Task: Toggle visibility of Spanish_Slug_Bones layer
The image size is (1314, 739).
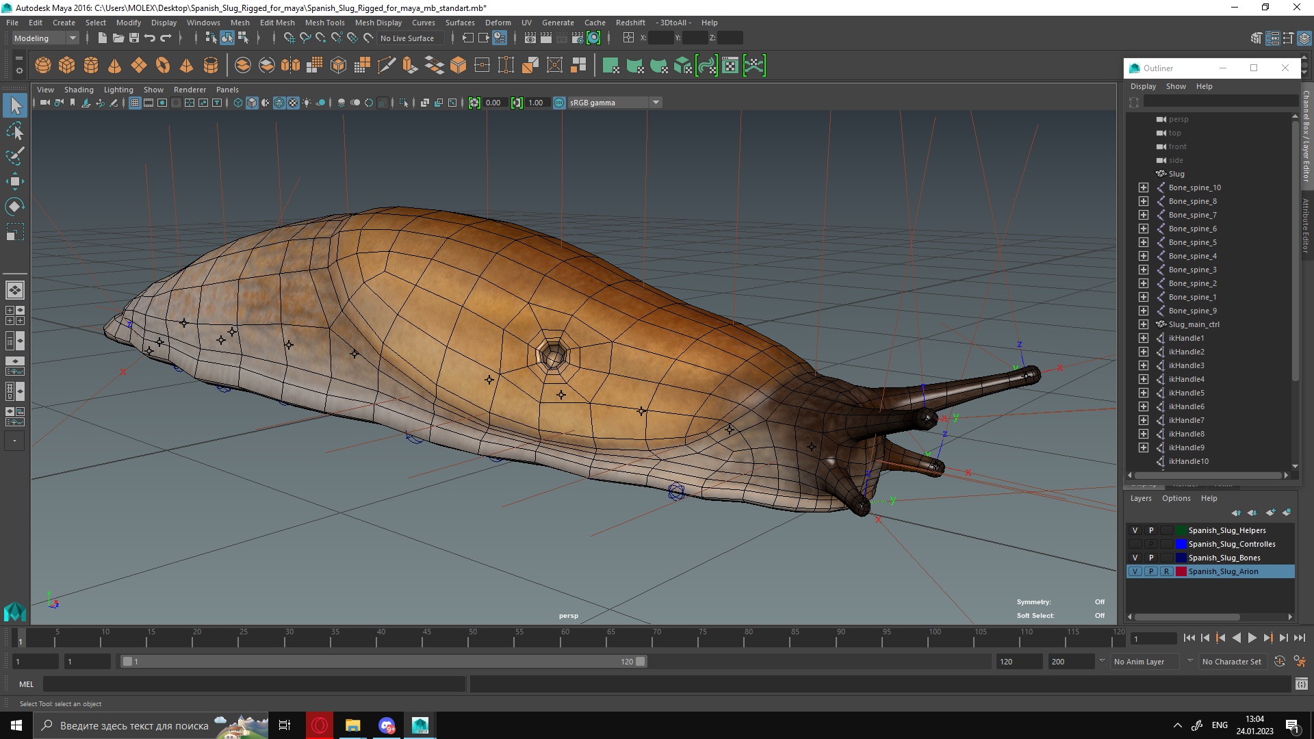Action: [x=1135, y=558]
